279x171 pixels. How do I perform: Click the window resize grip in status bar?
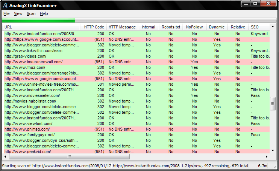[276, 167]
